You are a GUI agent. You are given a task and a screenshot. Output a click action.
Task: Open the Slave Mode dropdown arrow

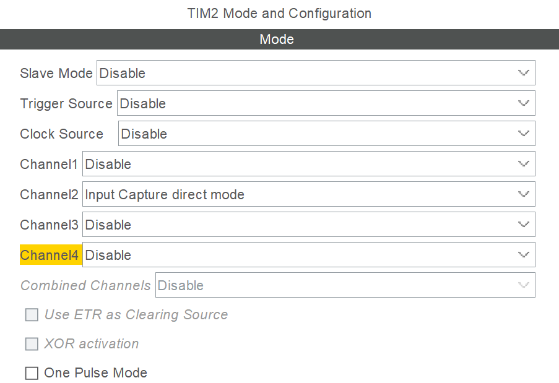click(523, 73)
